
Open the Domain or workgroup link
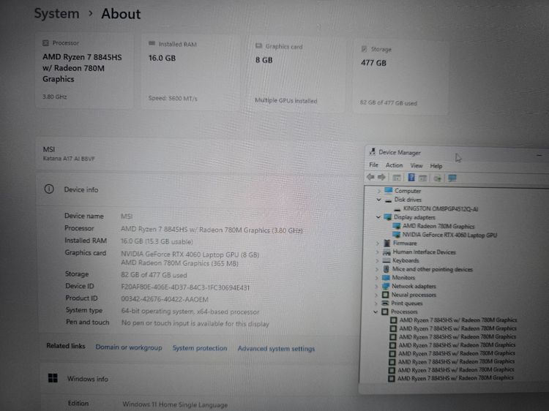pos(129,347)
